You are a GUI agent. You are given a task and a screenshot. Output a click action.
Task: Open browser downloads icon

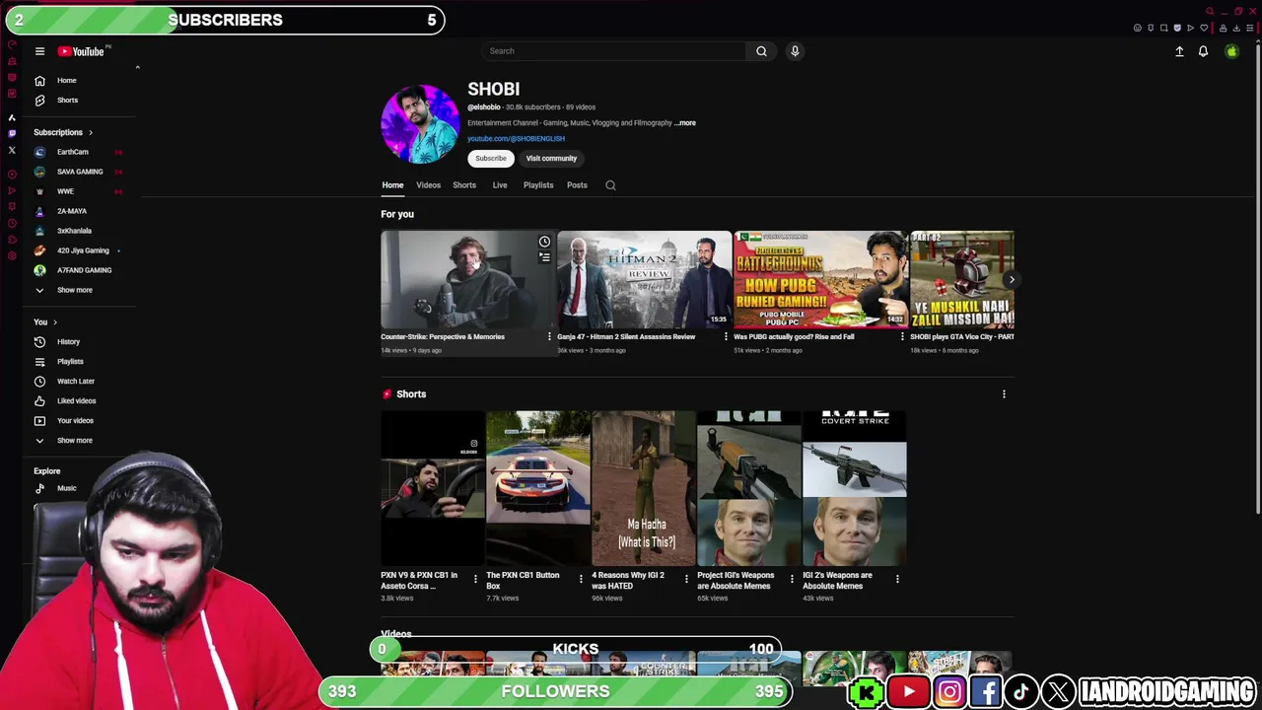(1236, 28)
